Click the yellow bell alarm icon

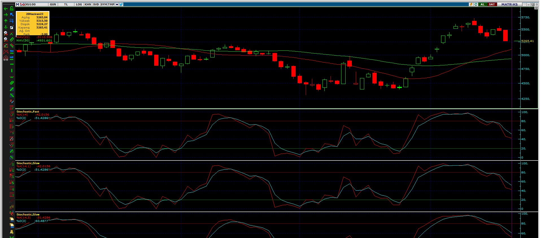tap(12, 232)
